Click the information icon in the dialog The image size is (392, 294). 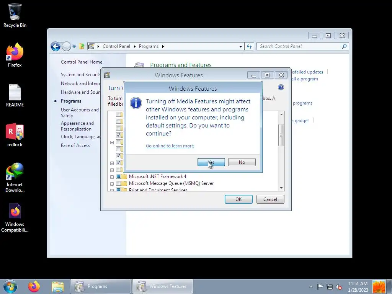click(x=136, y=103)
